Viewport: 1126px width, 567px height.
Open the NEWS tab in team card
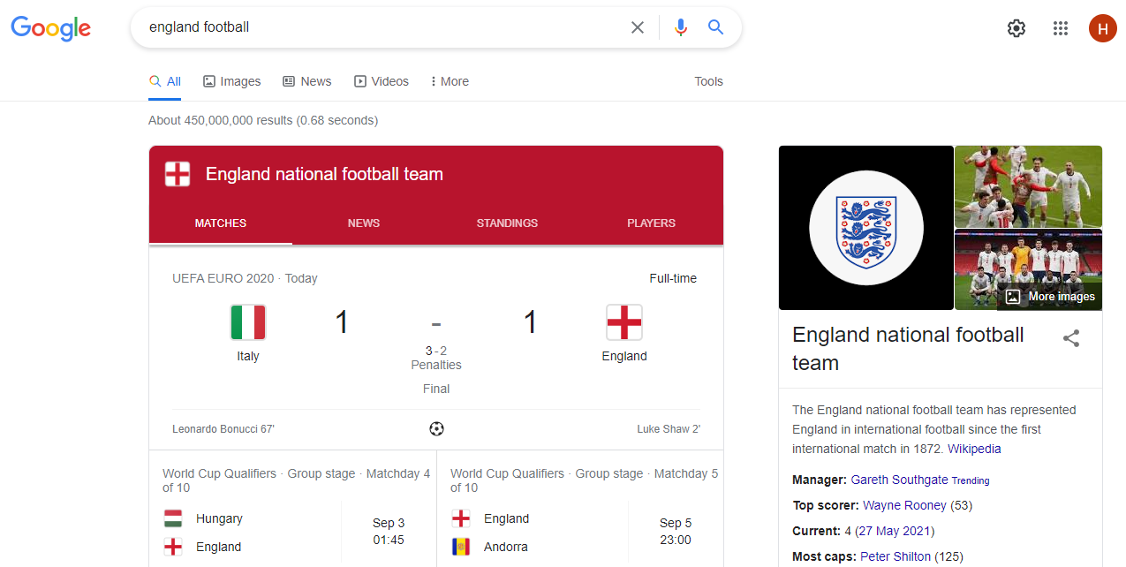364,223
